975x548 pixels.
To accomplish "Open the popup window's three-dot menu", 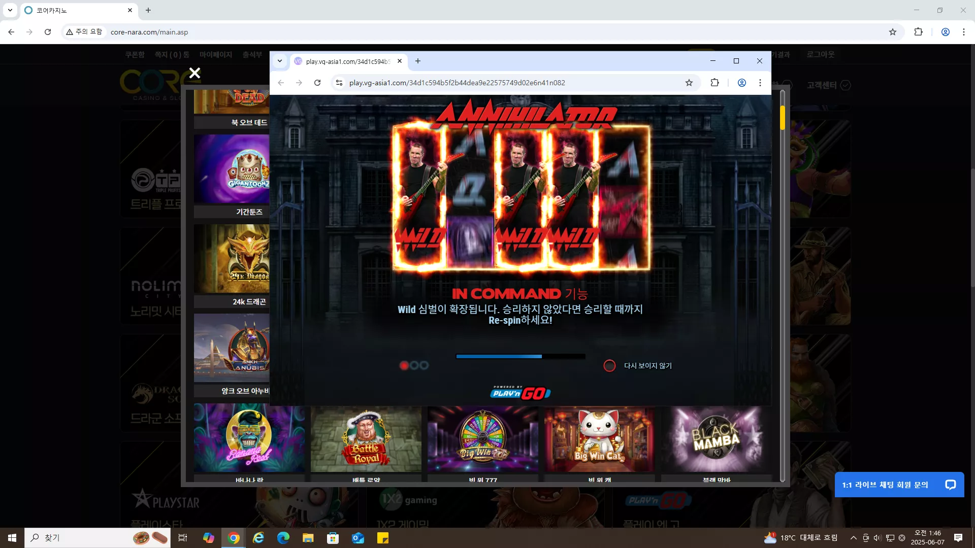I will coord(760,83).
